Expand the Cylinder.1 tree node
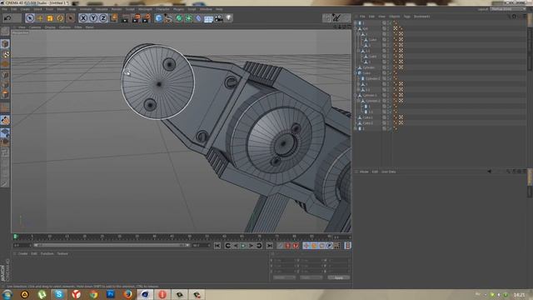This screenshot has height=300, width=533. [356, 95]
